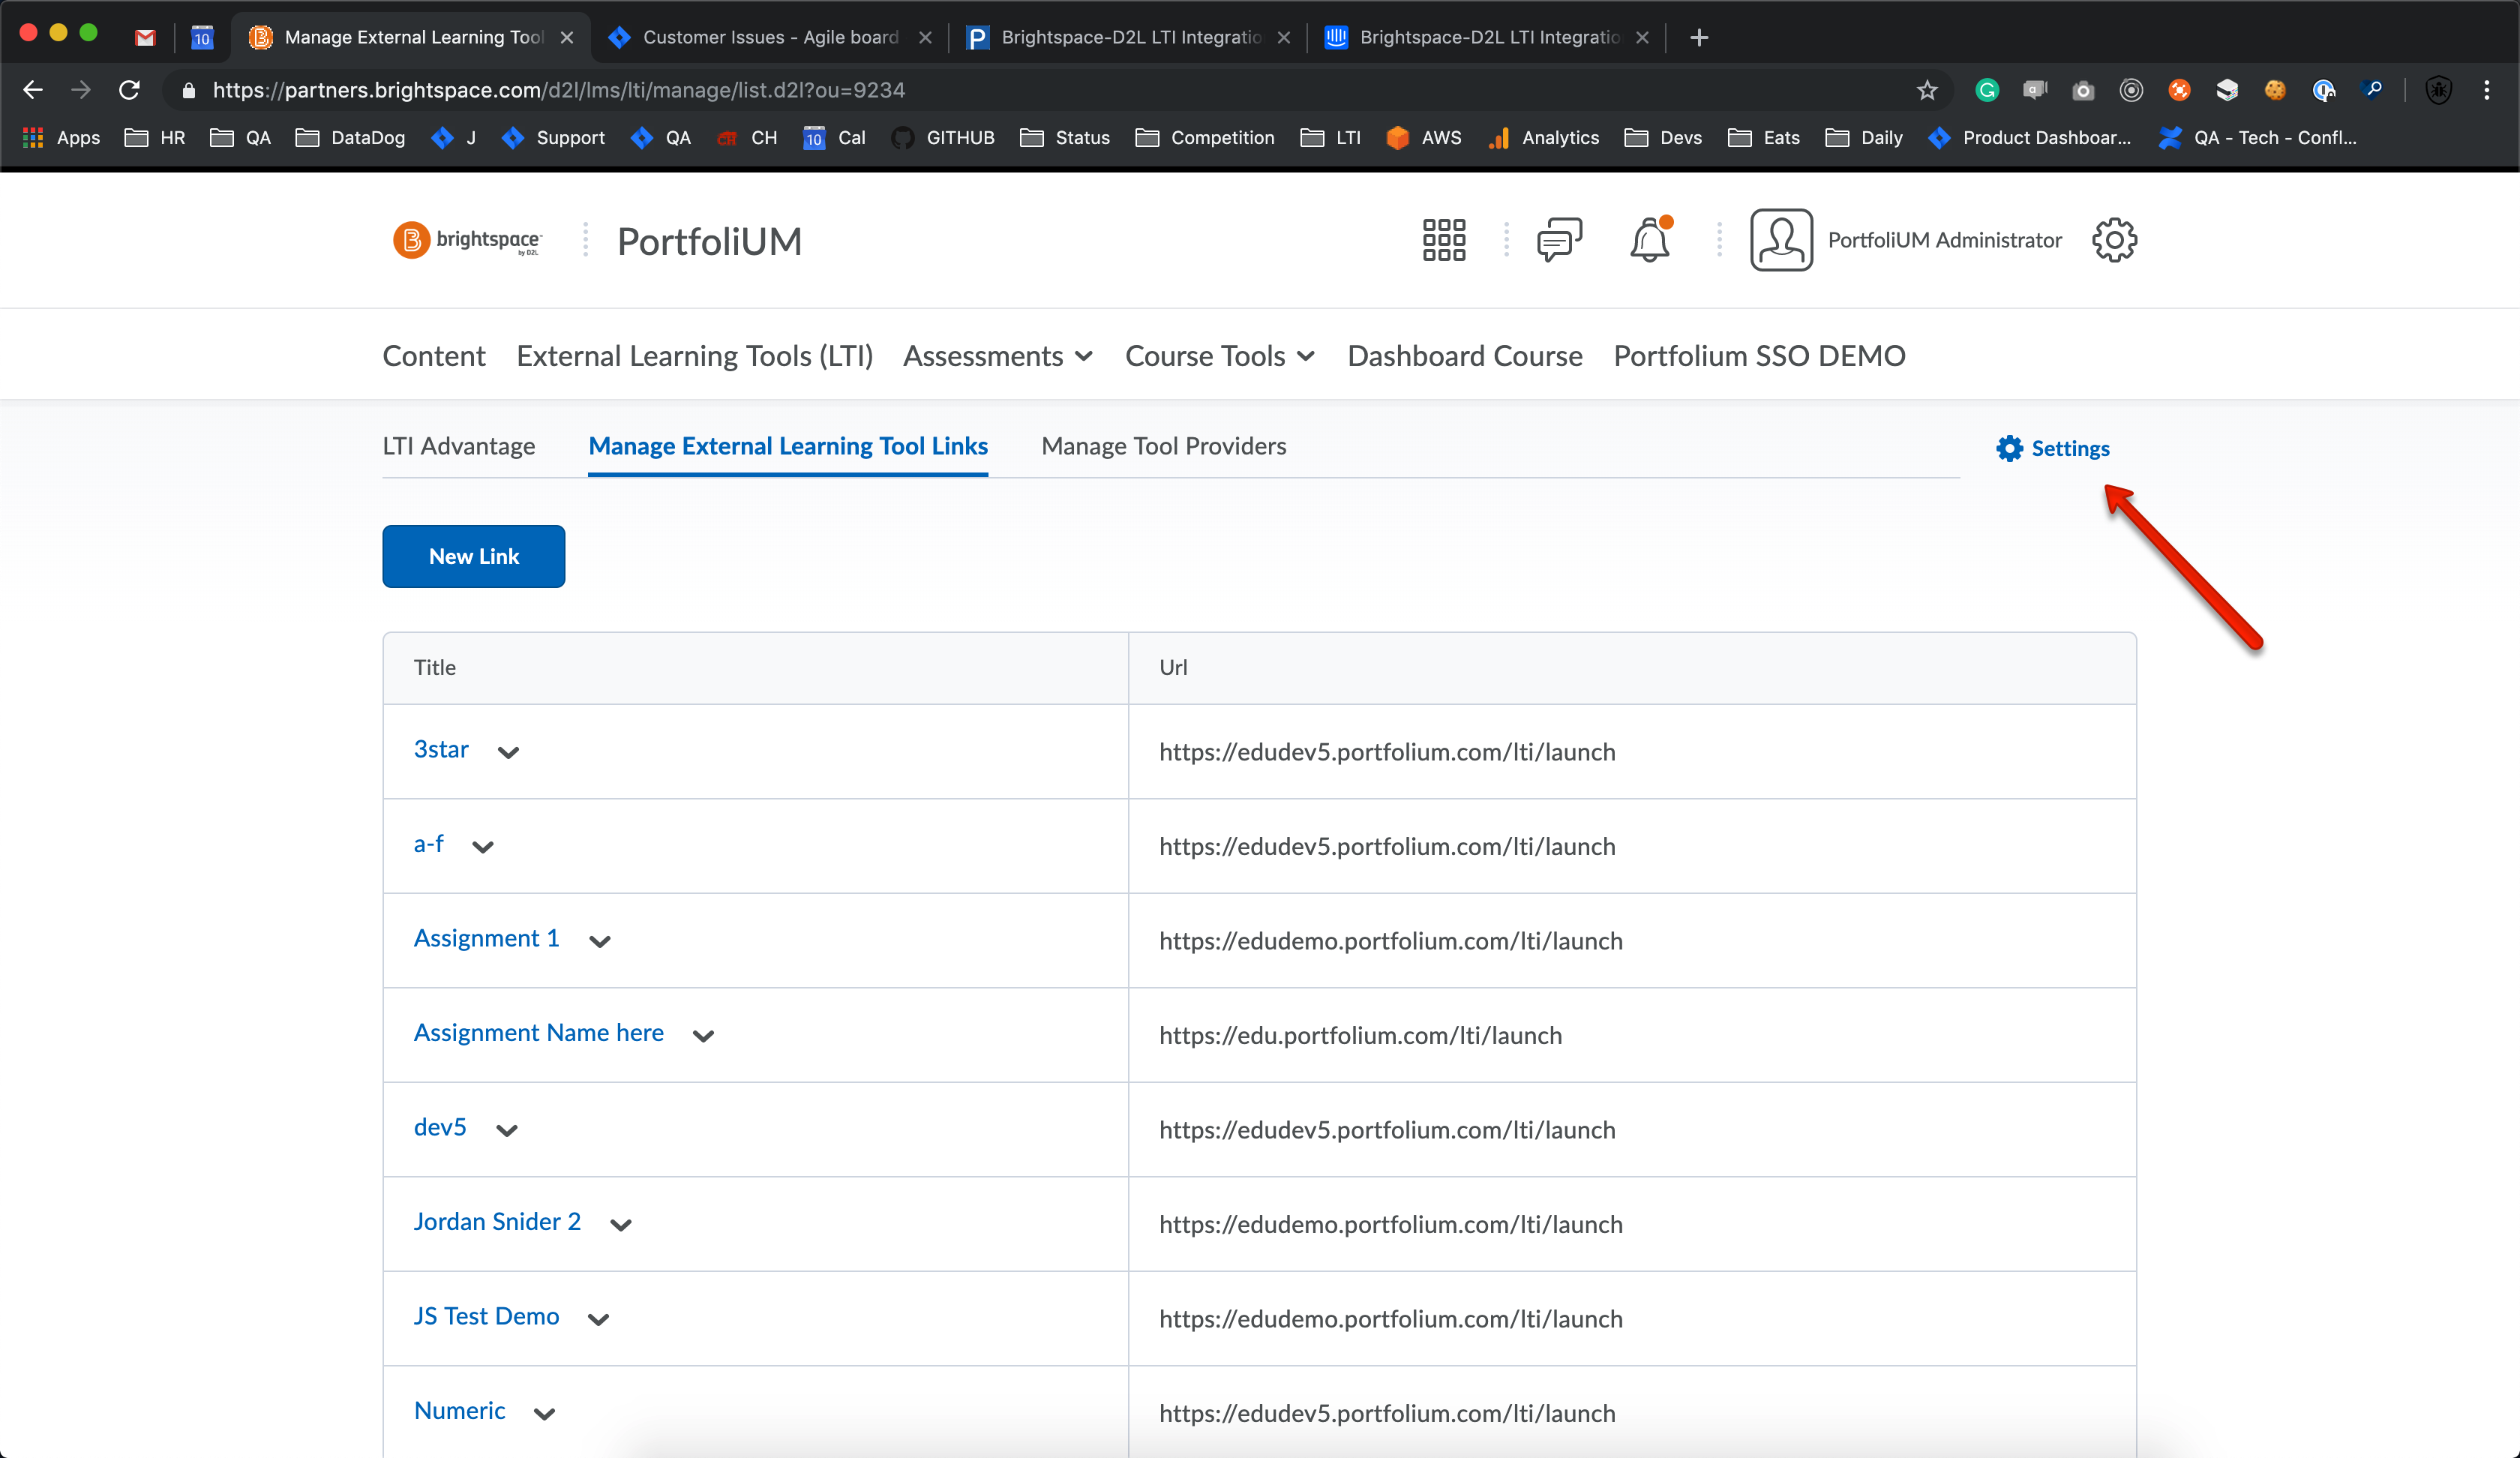Open the notification bell icon
The image size is (2520, 1458).
click(1649, 241)
